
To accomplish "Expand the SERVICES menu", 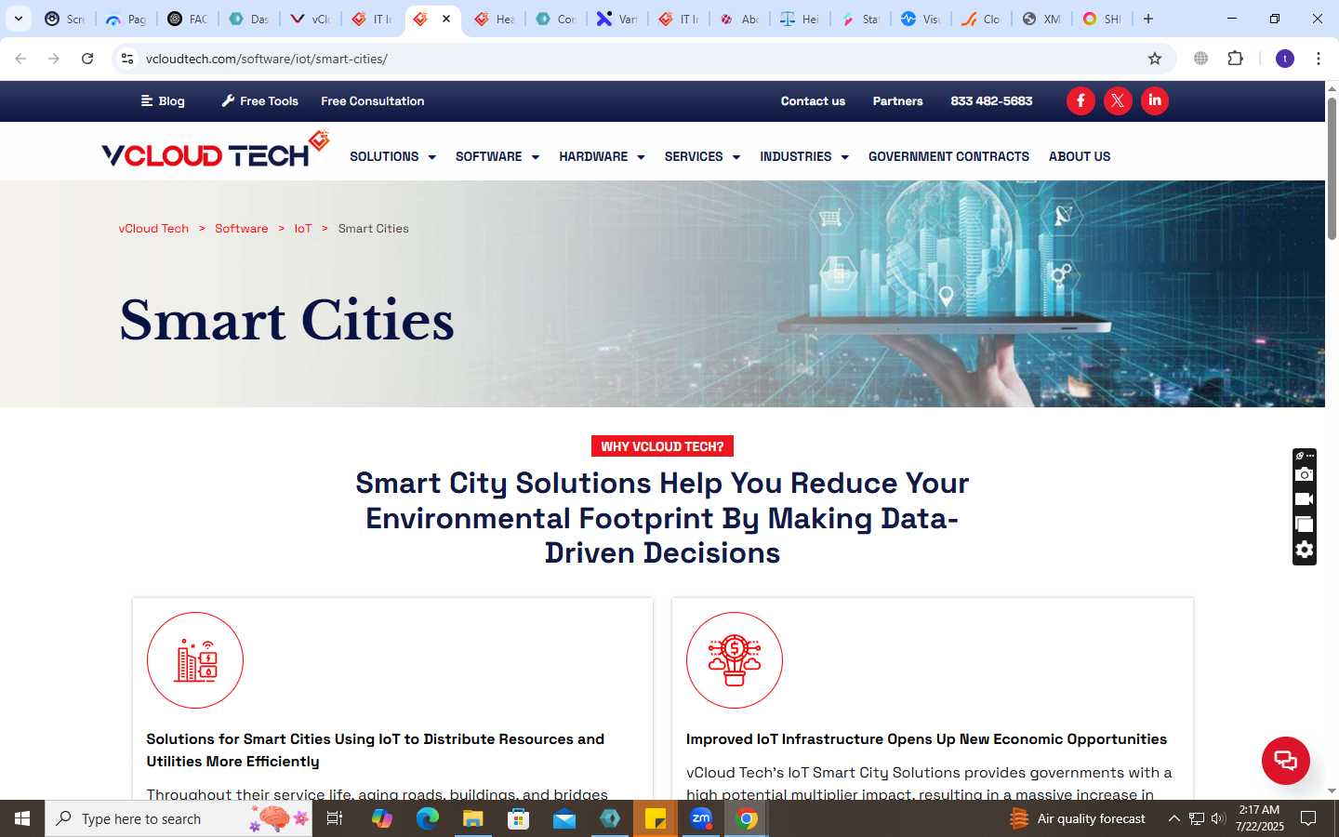I will point(702,156).
